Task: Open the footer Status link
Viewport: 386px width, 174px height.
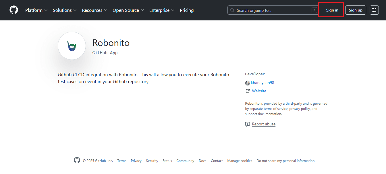Action: (167, 161)
